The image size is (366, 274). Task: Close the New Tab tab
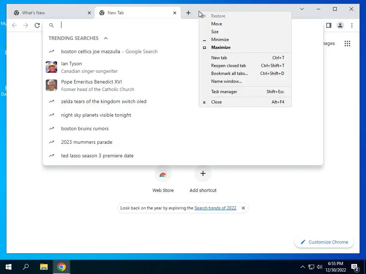click(x=174, y=13)
